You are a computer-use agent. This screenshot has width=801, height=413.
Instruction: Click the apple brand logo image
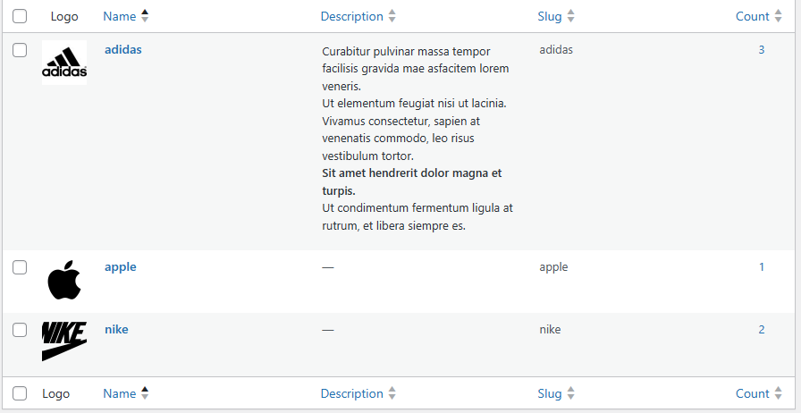(64, 280)
